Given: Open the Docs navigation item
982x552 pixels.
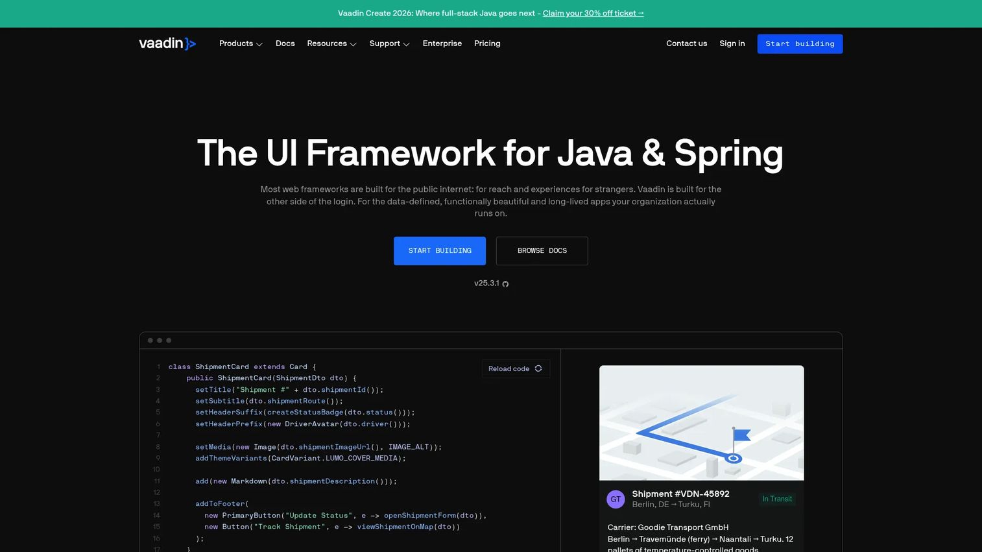Looking at the screenshot, I should [285, 43].
